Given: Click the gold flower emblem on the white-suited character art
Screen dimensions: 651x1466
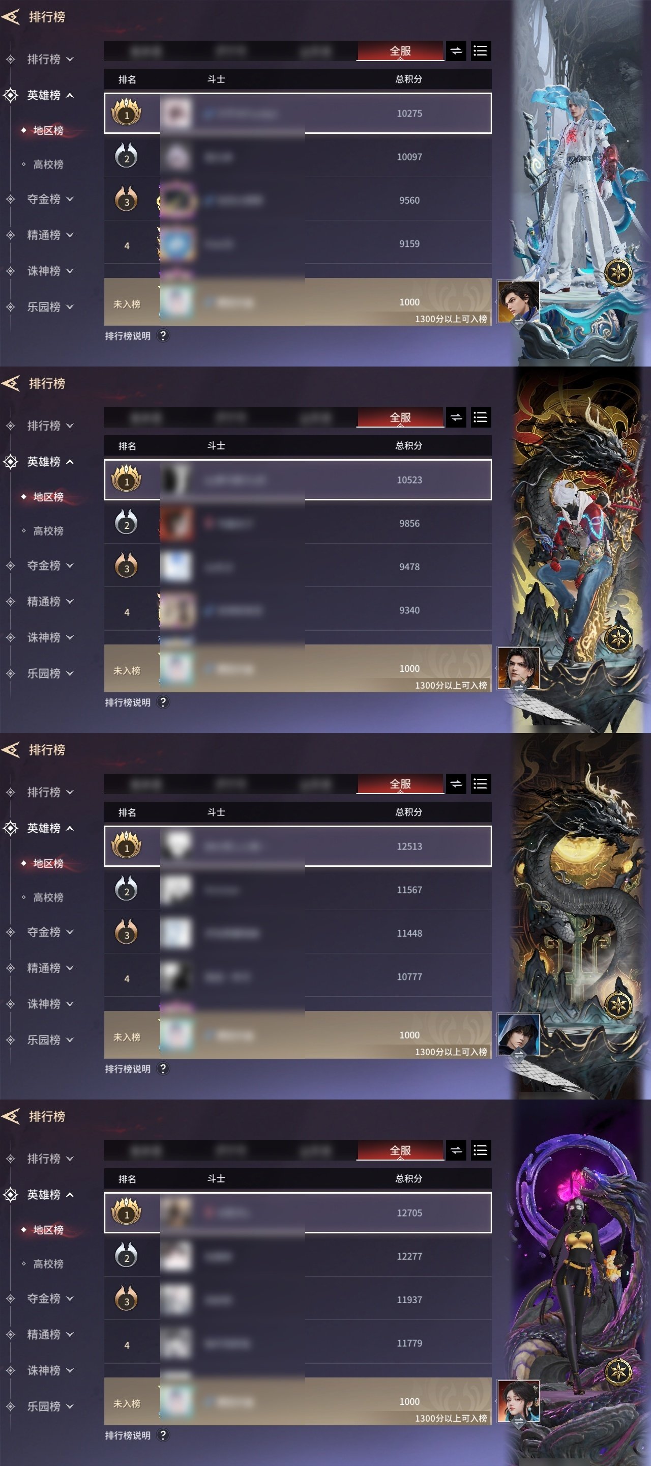Looking at the screenshot, I should pyautogui.click(x=618, y=272).
